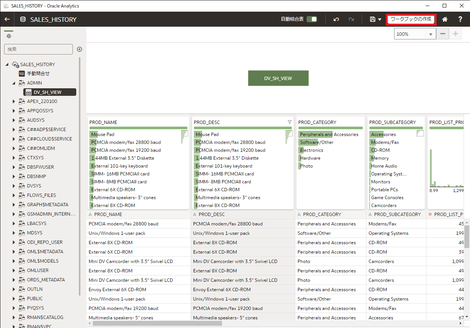Image resolution: width=470 pixels, height=328 pixels.
Task: Expand the APEX_220100 schema
Action: pyautogui.click(x=14, y=101)
